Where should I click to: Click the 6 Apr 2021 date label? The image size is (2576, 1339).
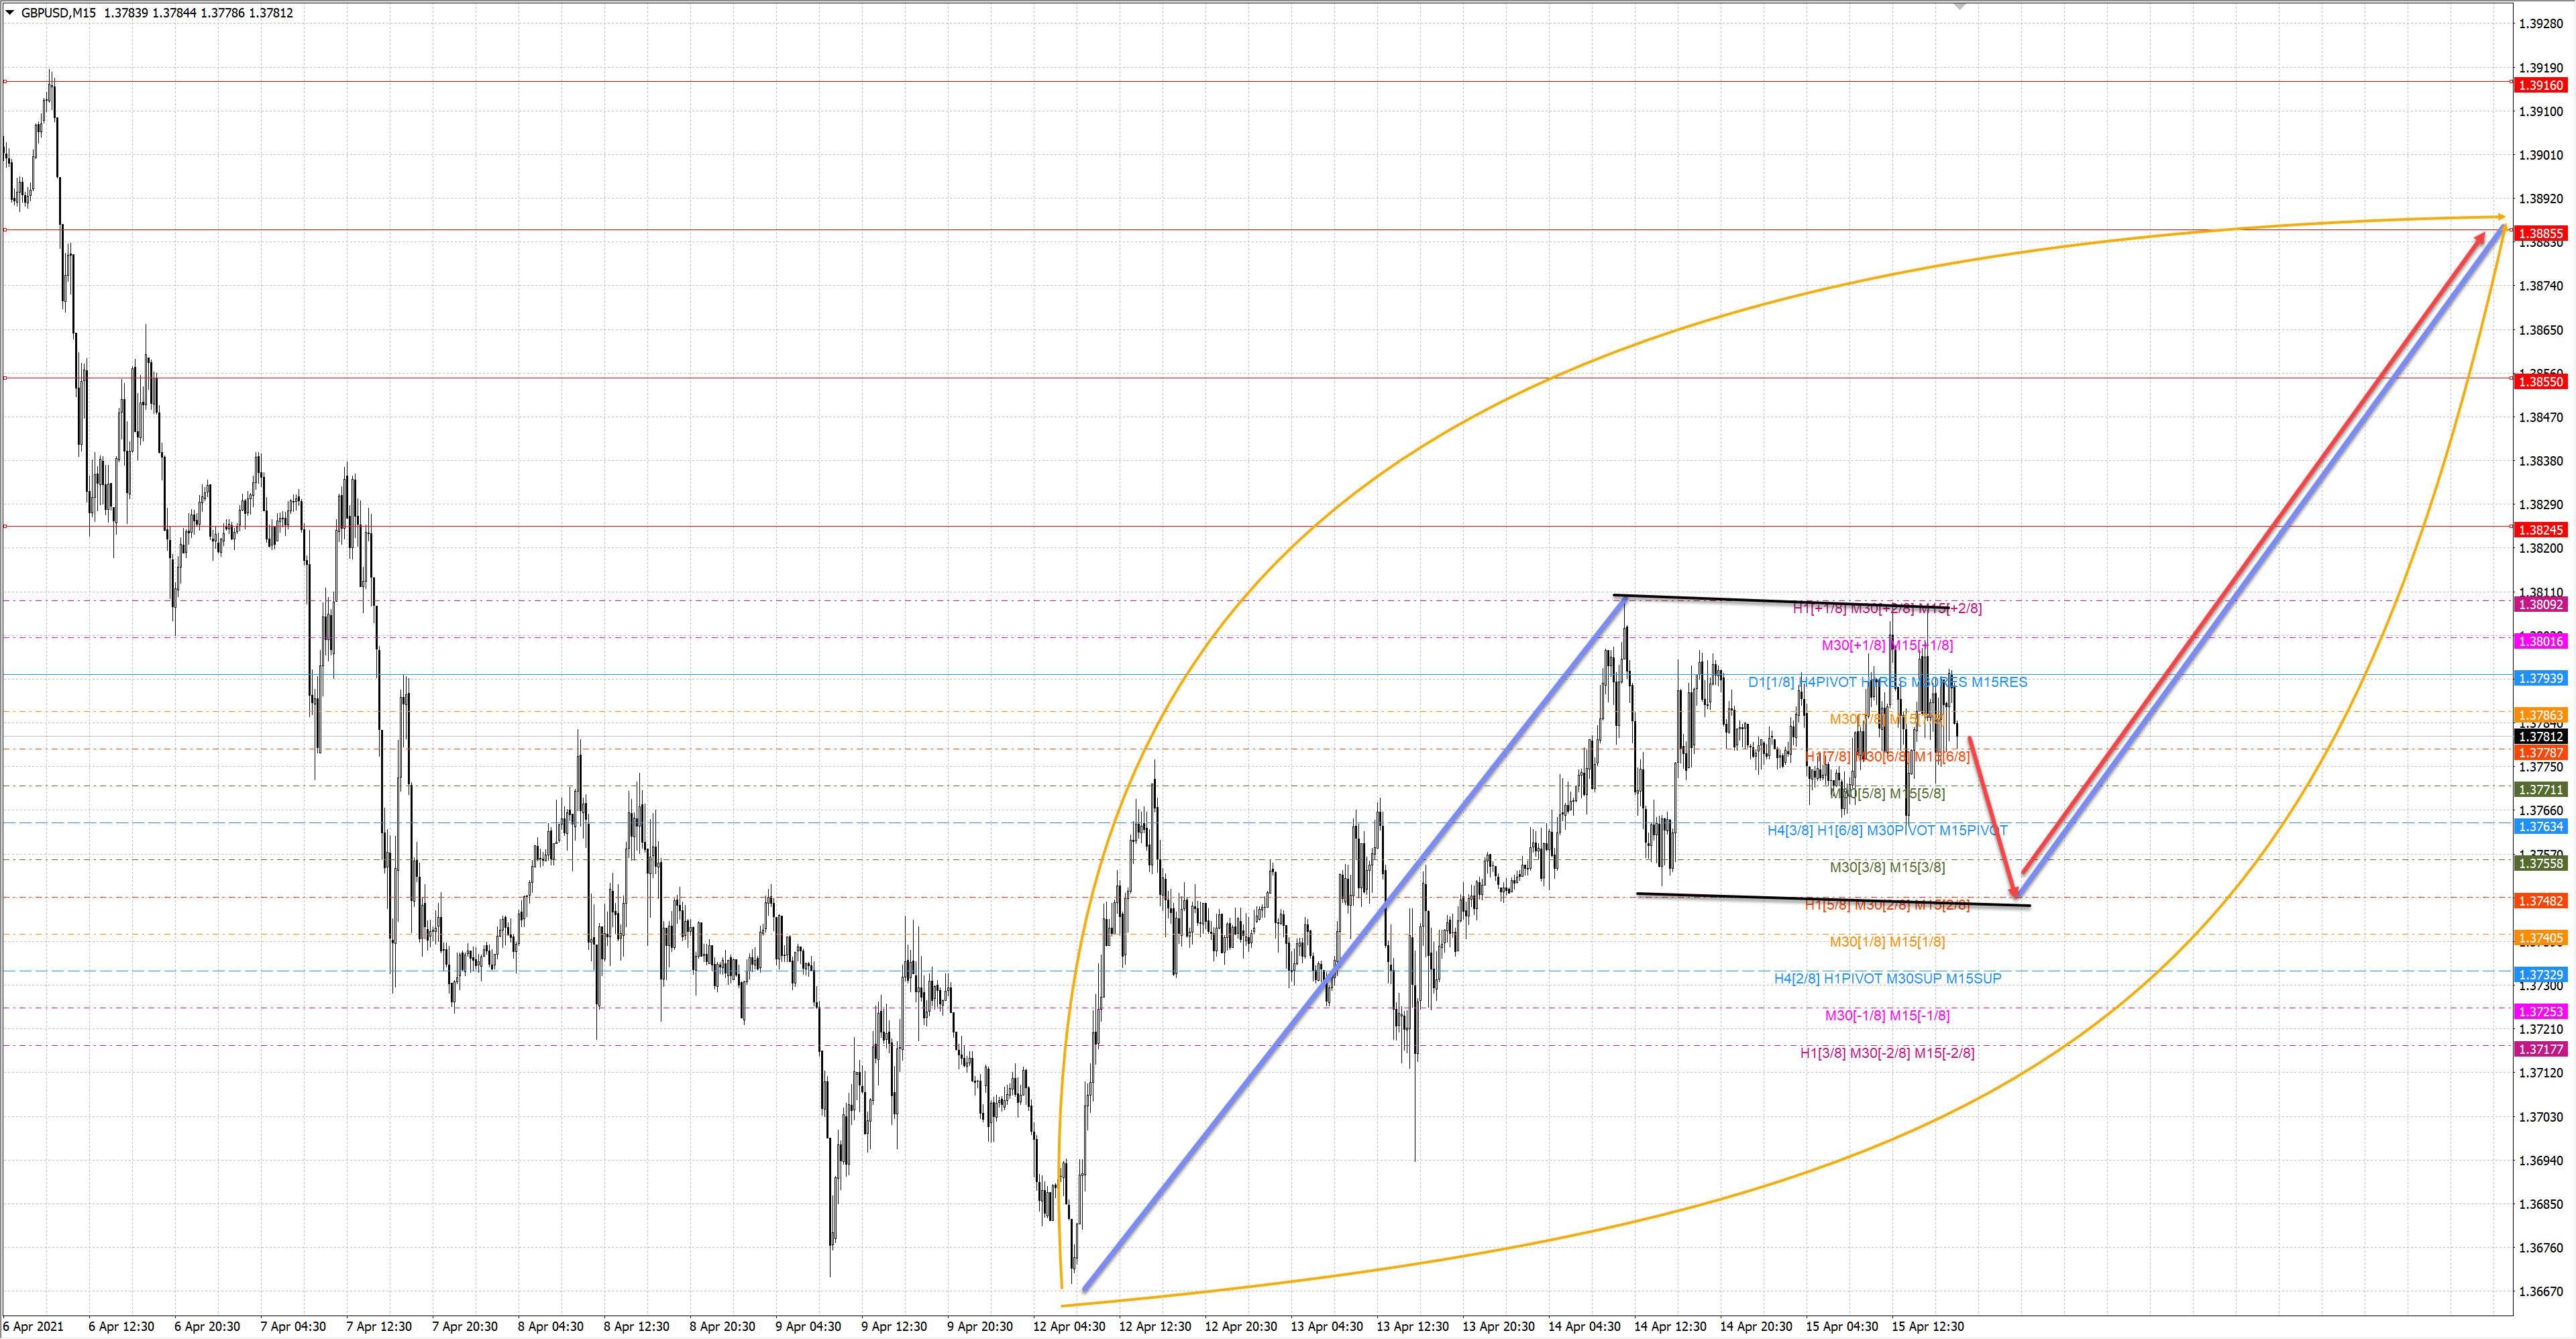coord(33,1327)
